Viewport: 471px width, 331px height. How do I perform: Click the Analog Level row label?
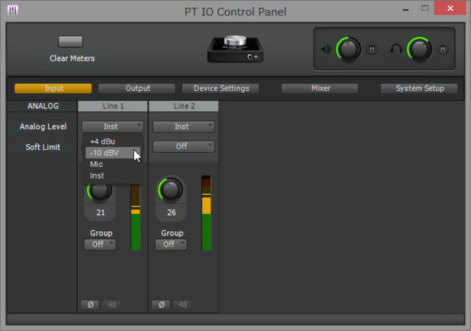43,127
